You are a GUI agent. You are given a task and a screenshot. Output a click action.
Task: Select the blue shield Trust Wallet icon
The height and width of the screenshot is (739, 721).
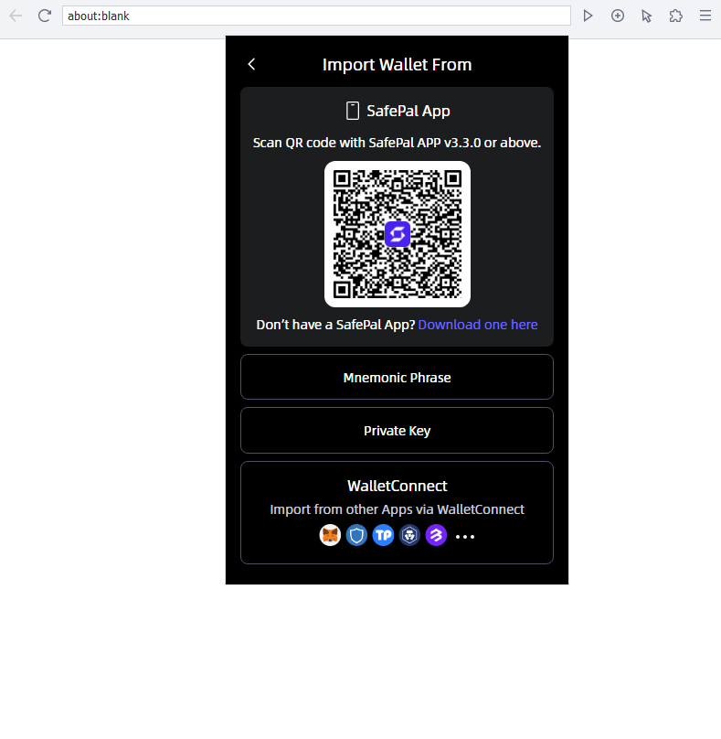pyautogui.click(x=356, y=536)
